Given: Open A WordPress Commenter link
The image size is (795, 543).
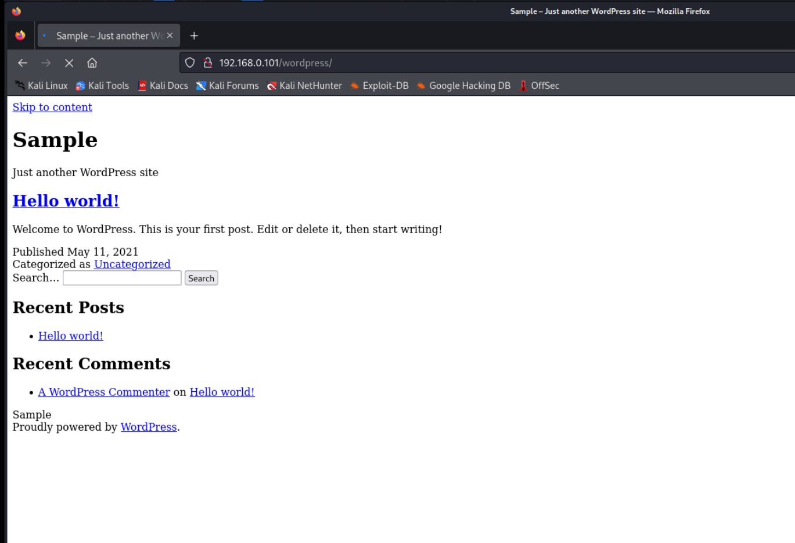Looking at the screenshot, I should coord(104,392).
